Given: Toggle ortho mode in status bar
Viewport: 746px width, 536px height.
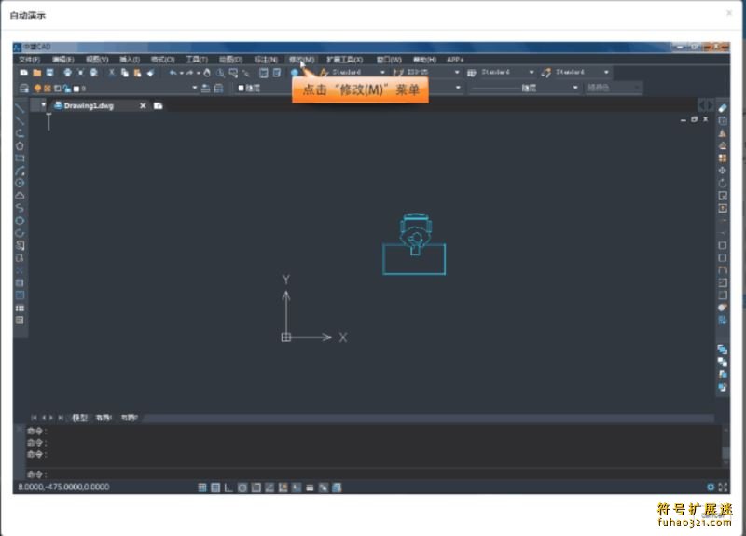Looking at the screenshot, I should point(229,487).
